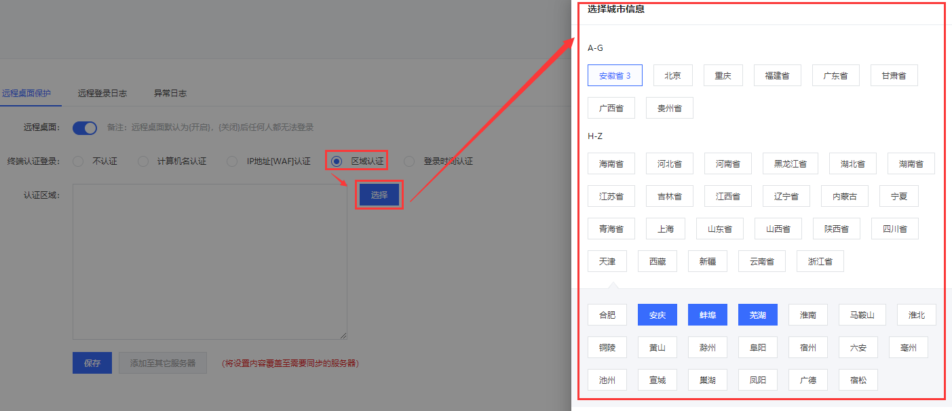Open the 远程桌面保护 tab
952x411 pixels.
click(x=27, y=93)
